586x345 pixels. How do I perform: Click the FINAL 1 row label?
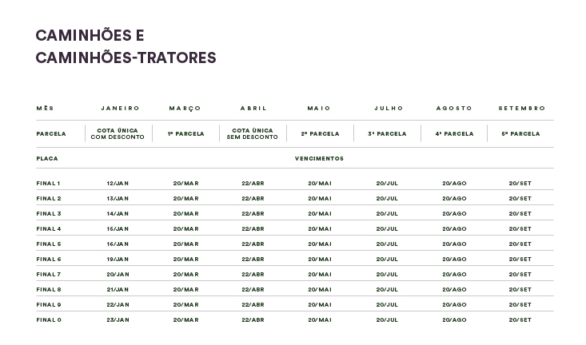point(48,184)
